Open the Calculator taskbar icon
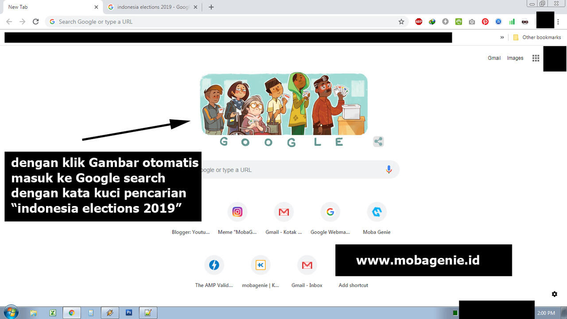 click(x=90, y=312)
